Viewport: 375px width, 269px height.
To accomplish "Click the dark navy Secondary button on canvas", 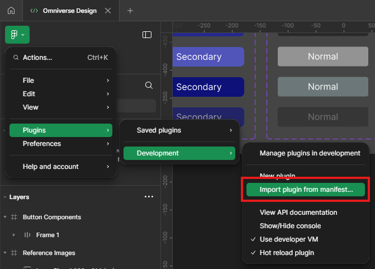I will 208,87.
